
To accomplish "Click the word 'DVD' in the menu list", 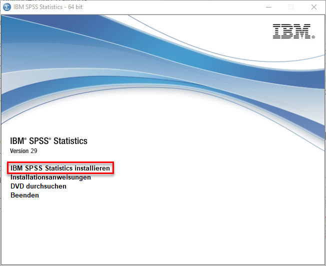I will (17, 186).
